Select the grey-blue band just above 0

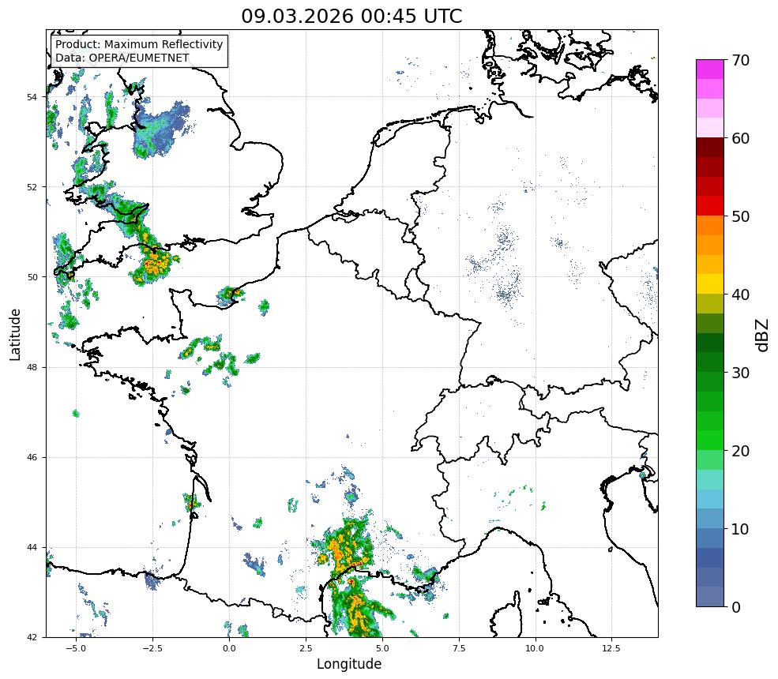point(710,596)
